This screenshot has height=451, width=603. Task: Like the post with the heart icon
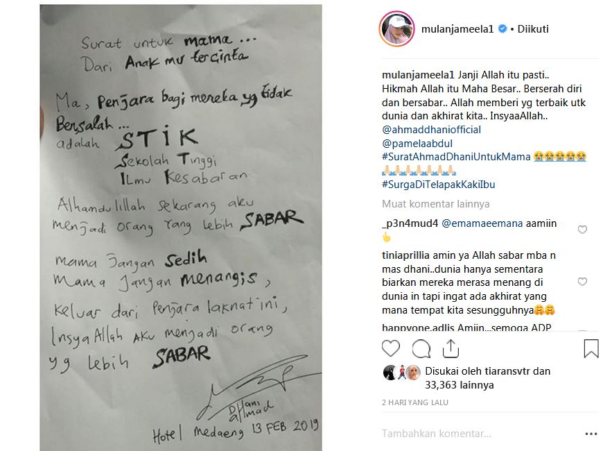coord(391,348)
